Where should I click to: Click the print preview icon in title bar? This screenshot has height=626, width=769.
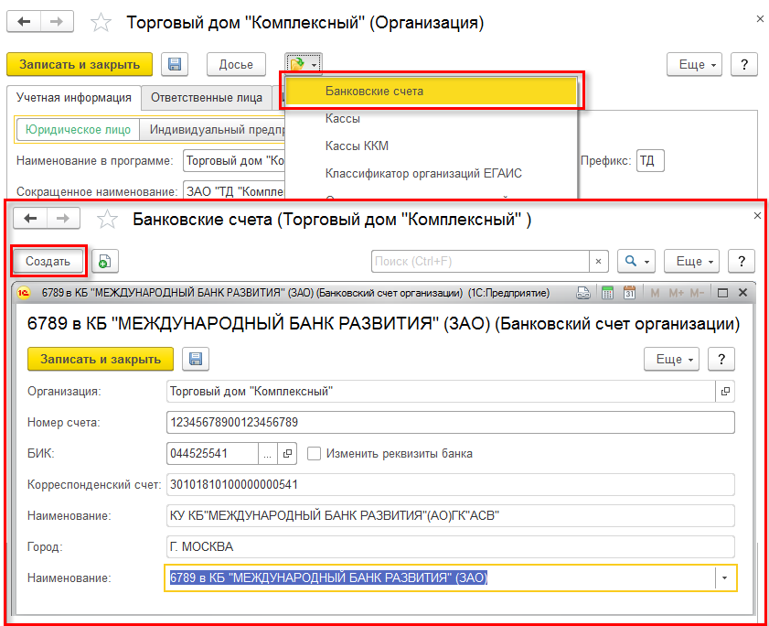tap(583, 293)
